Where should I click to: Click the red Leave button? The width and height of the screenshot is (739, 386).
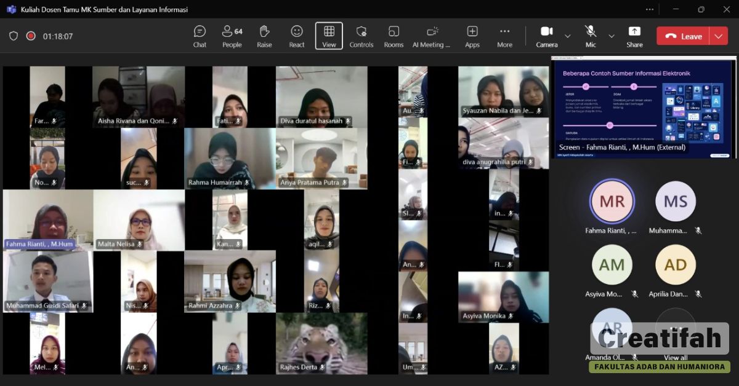pyautogui.click(x=684, y=36)
